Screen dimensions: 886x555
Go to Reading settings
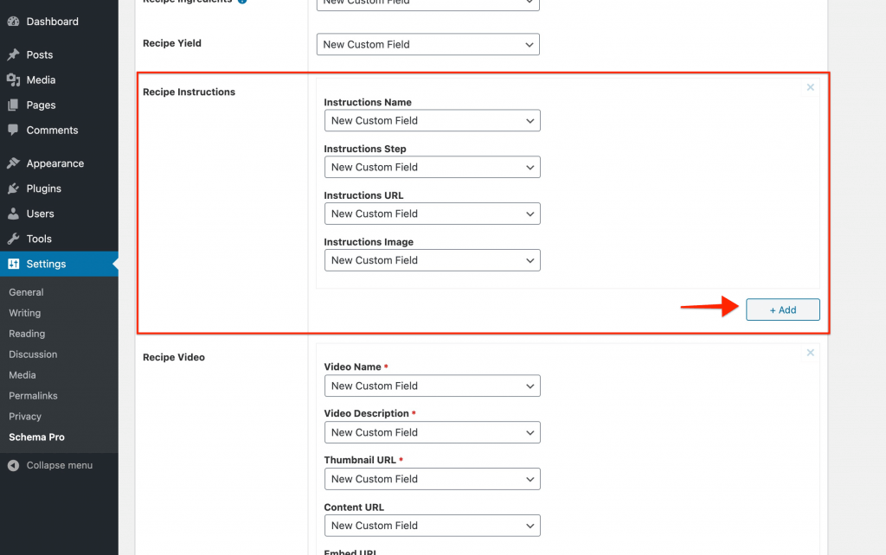coord(27,333)
